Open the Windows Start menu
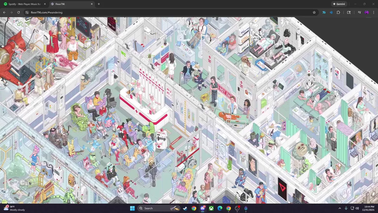The image size is (378, 213). (x=132, y=208)
